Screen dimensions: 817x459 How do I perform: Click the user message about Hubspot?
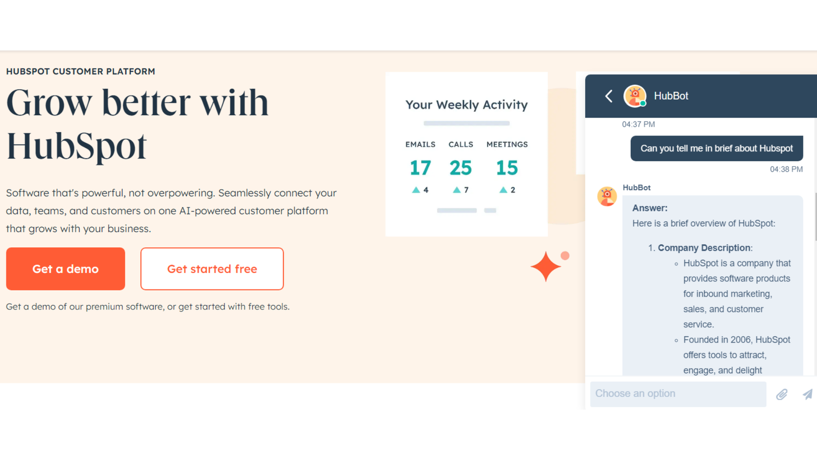(716, 148)
